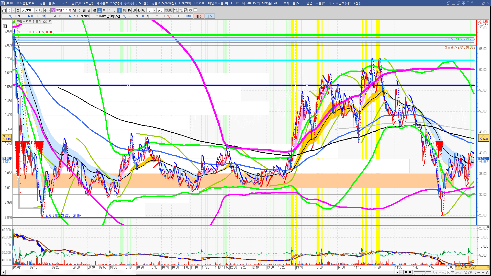Select the 초 (seconds) period toggle
The image size is (491, 276).
99,10
